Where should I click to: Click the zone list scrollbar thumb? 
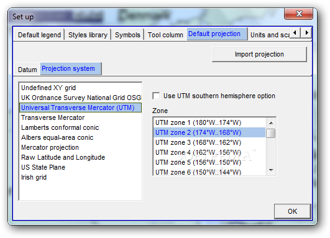click(x=271, y=133)
